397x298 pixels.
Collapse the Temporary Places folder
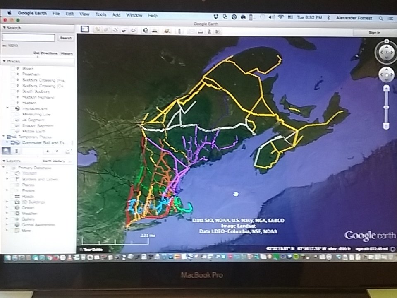(x=4, y=137)
